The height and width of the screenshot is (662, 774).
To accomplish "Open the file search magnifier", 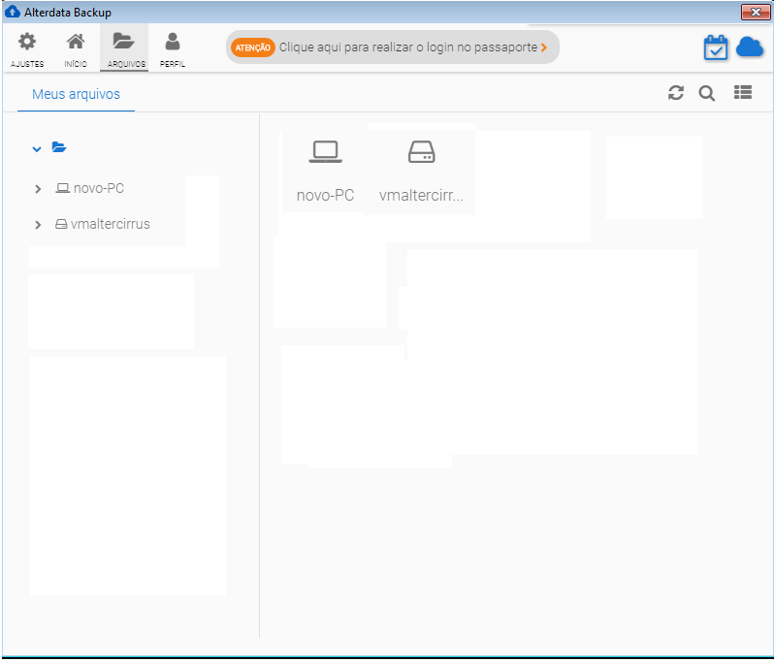I will coord(707,93).
